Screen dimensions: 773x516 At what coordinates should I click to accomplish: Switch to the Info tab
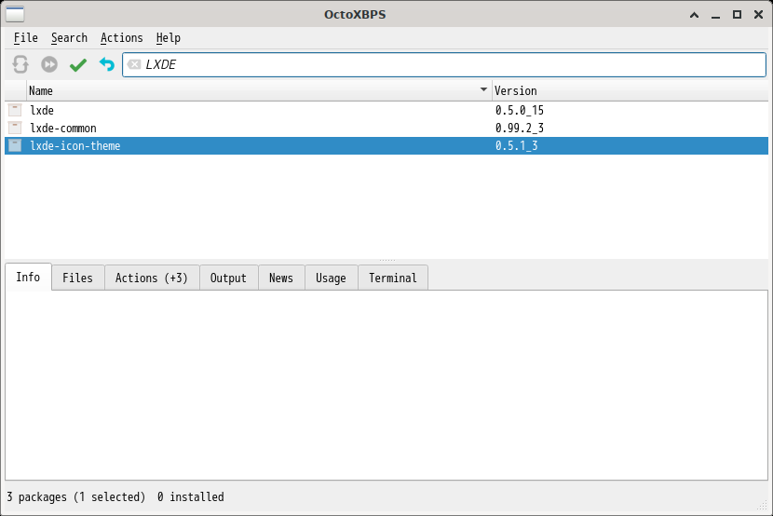pyautogui.click(x=28, y=277)
